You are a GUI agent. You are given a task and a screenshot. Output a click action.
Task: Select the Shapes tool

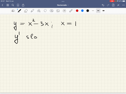click(x=39, y=11)
